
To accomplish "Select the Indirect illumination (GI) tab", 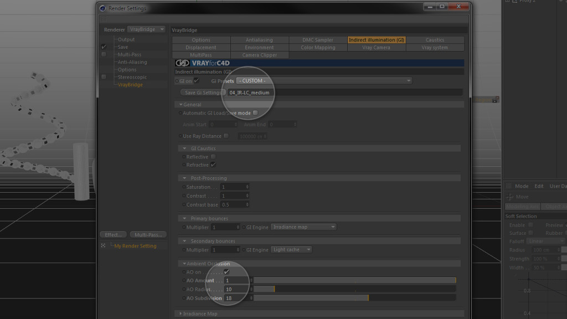I will (x=377, y=40).
